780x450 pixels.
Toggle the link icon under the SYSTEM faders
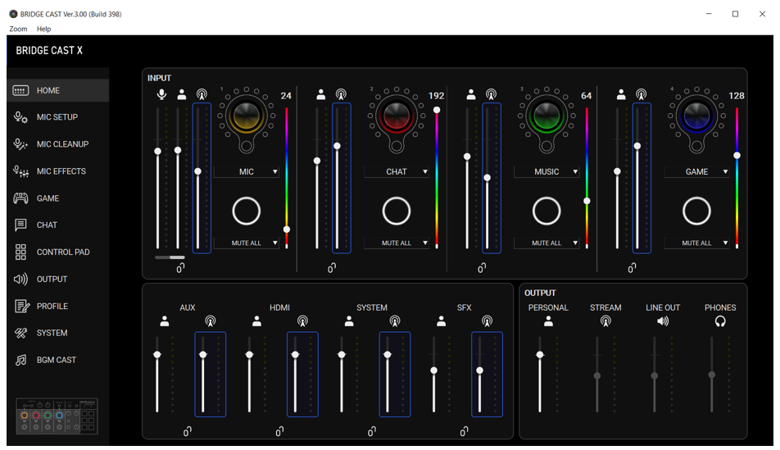pos(372,431)
